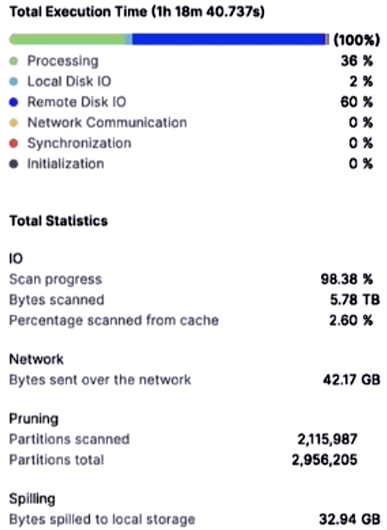Click the dark gray Initialization dot

[x=14, y=164]
